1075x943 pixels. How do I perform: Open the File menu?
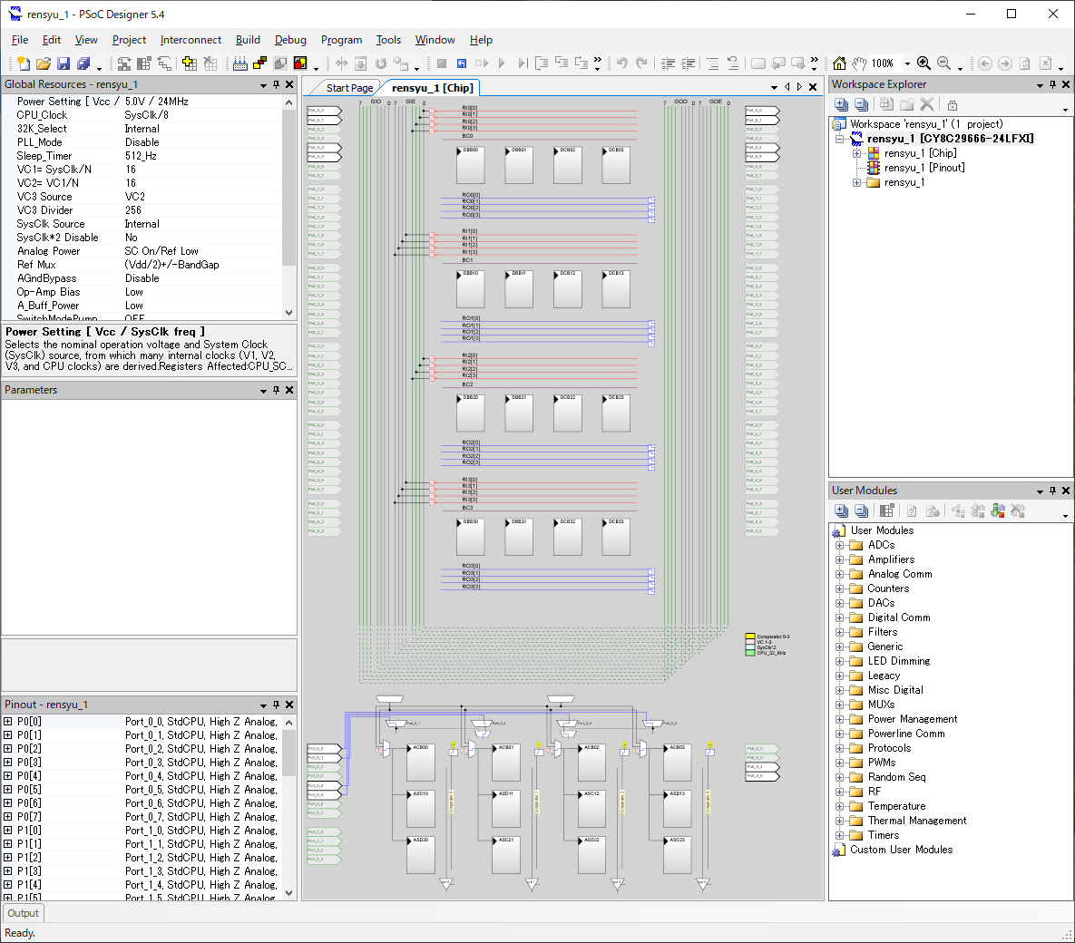click(20, 40)
